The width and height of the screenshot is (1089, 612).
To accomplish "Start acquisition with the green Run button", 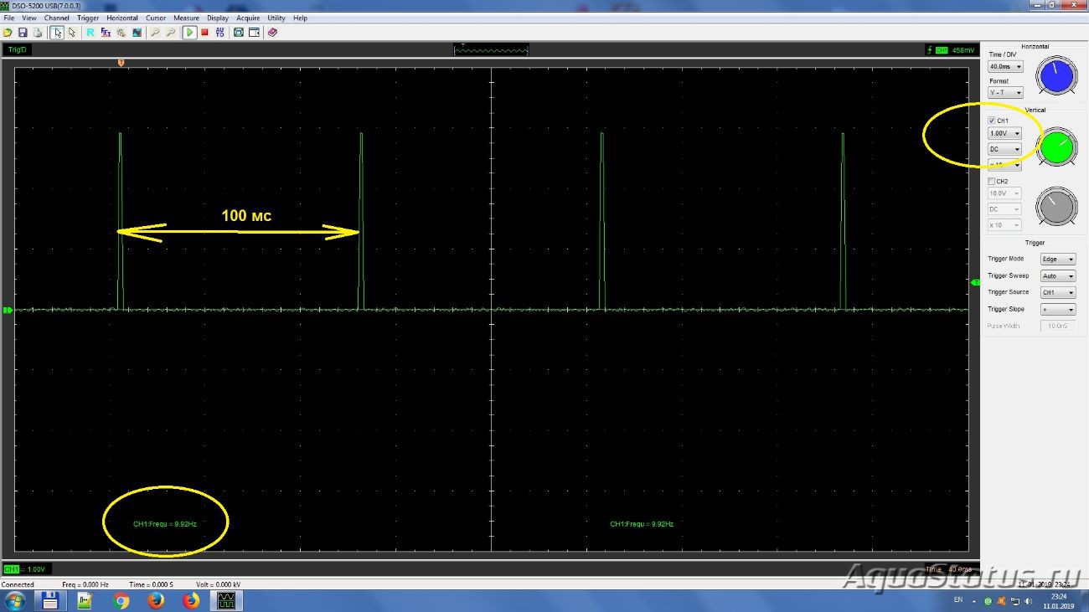I will (x=190, y=33).
